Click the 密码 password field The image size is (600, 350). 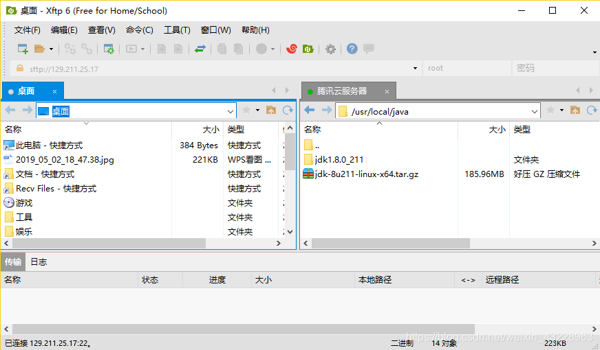point(555,69)
